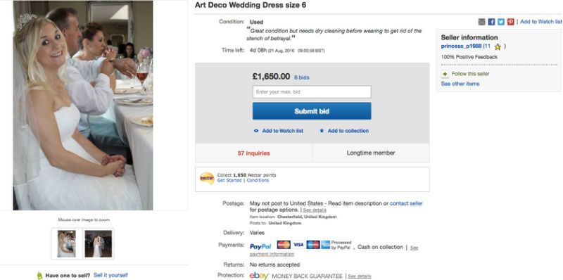Image resolution: width=563 pixels, height=280 pixels.
Task: Click the max bid input field
Action: (312, 92)
